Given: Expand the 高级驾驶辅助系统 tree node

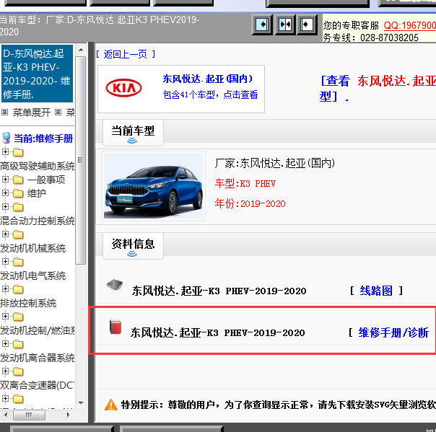Looking at the screenshot, I should 5,152.
